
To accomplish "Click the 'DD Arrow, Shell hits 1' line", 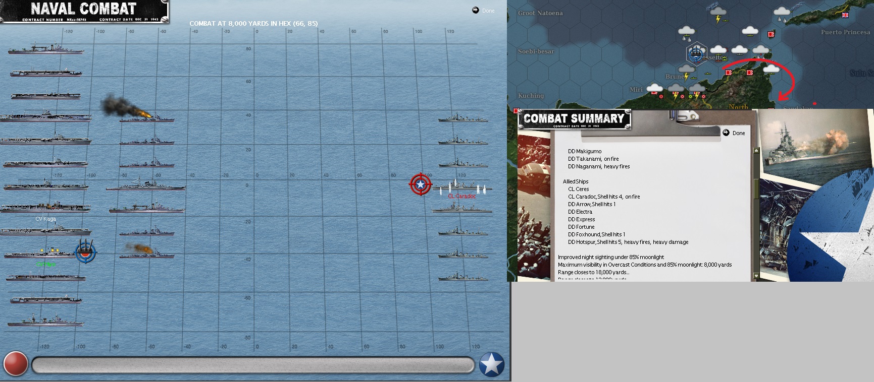I will (592, 204).
